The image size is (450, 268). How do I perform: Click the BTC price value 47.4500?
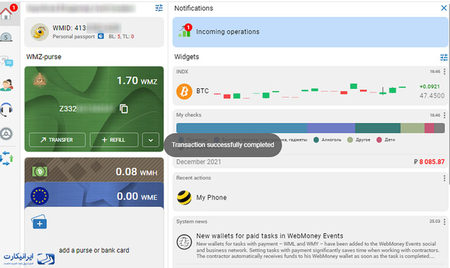[432, 96]
